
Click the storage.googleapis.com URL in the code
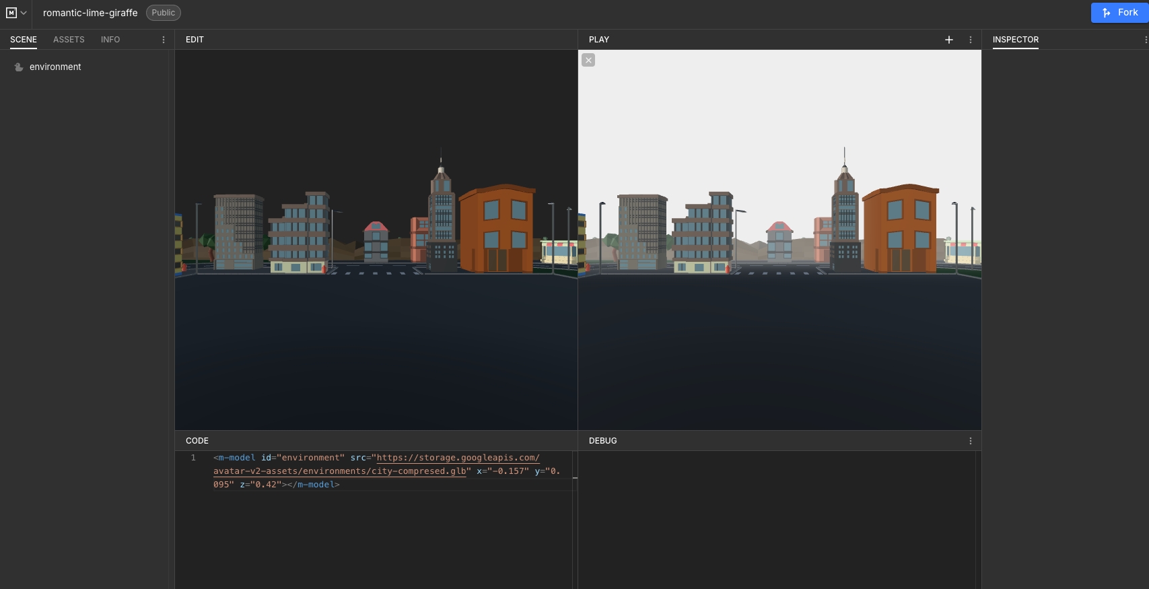click(x=458, y=458)
